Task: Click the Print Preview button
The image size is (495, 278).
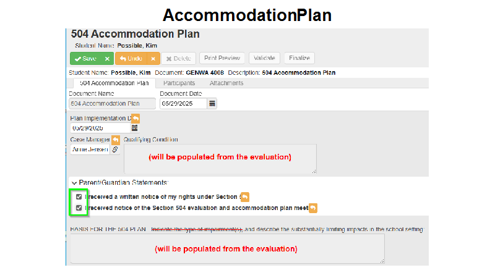Action: point(222,58)
